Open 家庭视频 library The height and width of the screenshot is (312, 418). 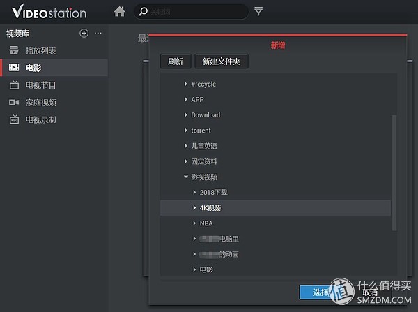(54, 103)
